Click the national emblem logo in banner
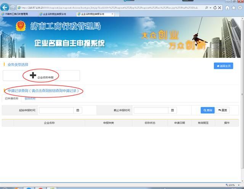Viewport: 244px width, 189px height. (x=21, y=26)
